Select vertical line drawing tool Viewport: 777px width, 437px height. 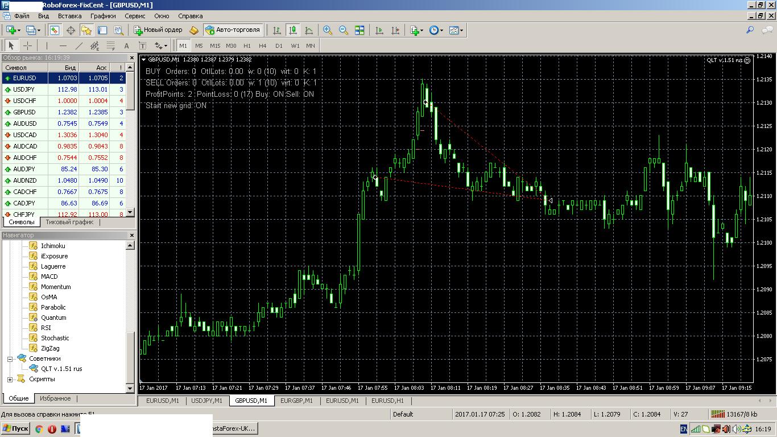pyautogui.click(x=47, y=46)
